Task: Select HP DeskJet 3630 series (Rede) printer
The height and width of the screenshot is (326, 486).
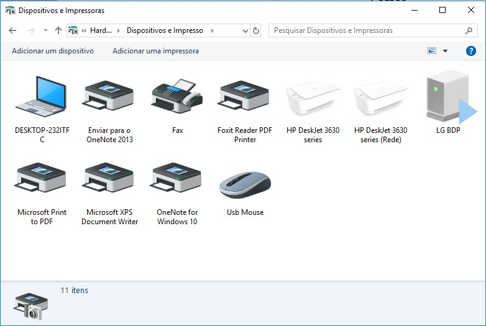Action: 380,109
